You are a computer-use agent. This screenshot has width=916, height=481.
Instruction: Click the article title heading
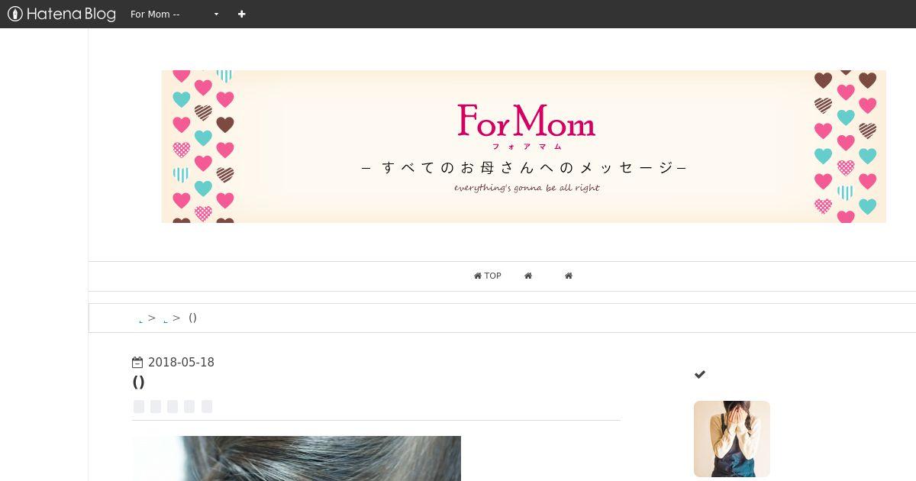coord(138,382)
